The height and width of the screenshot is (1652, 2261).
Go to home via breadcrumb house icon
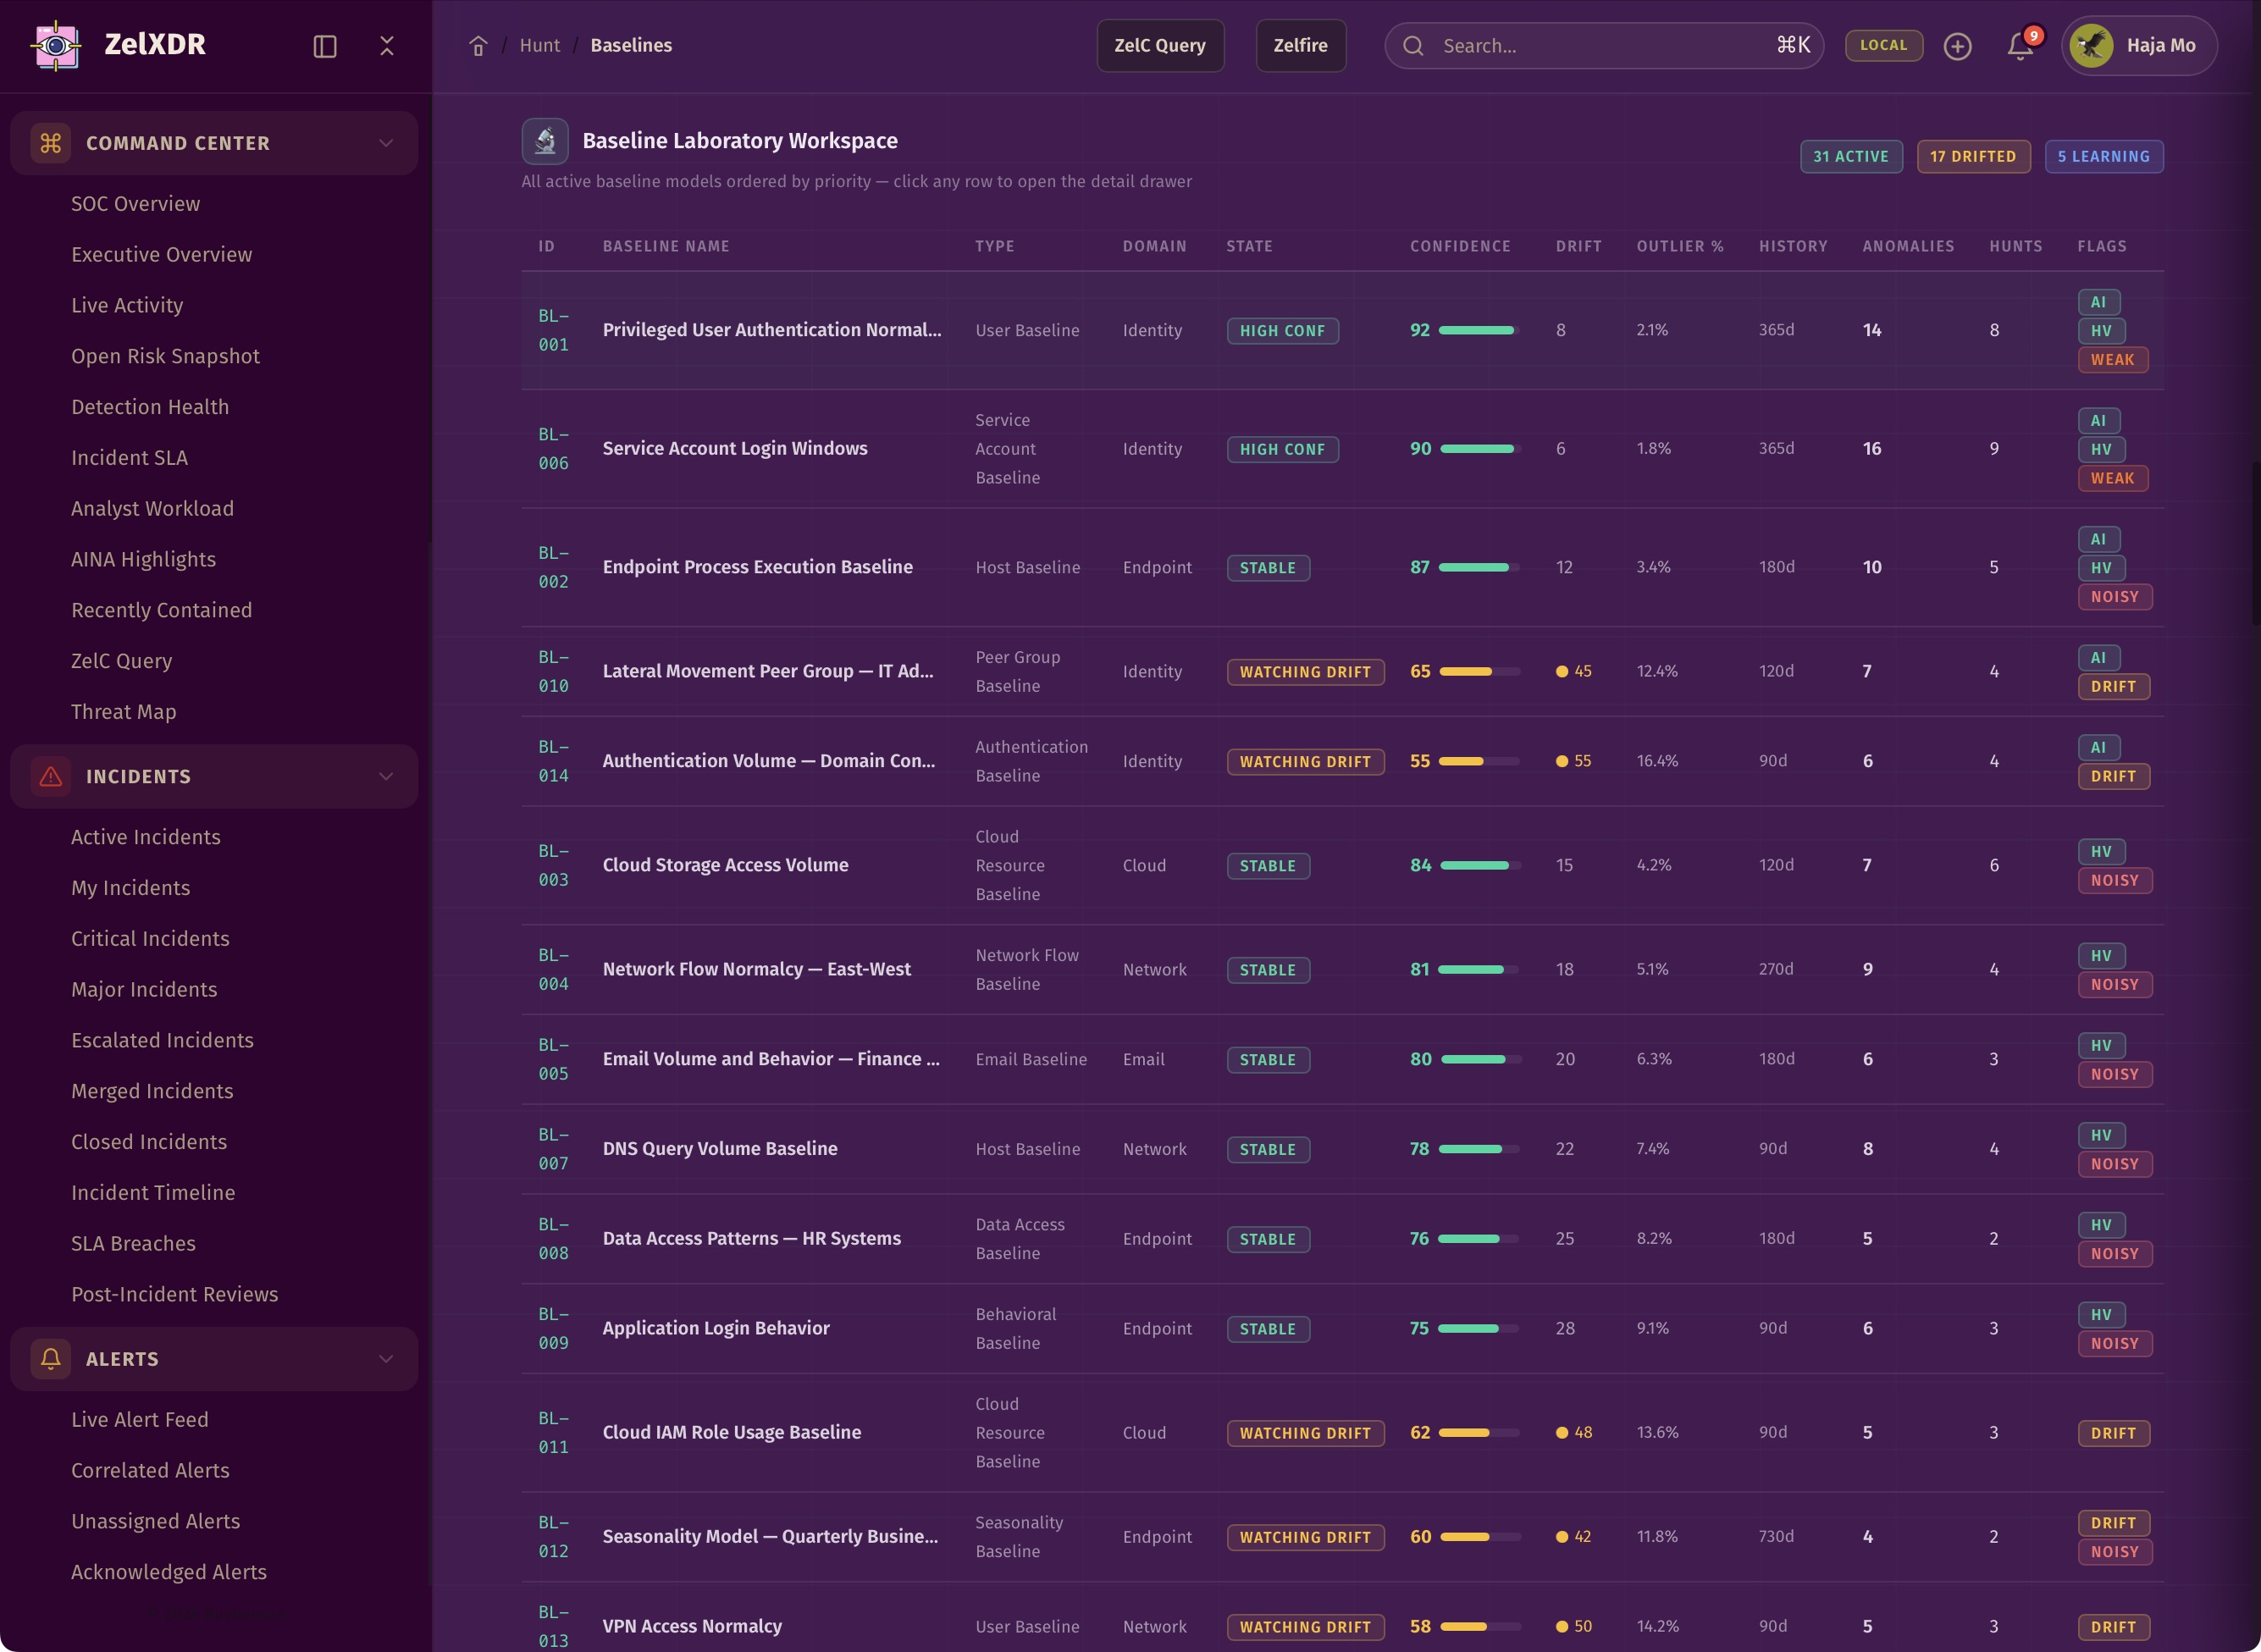(x=478, y=46)
